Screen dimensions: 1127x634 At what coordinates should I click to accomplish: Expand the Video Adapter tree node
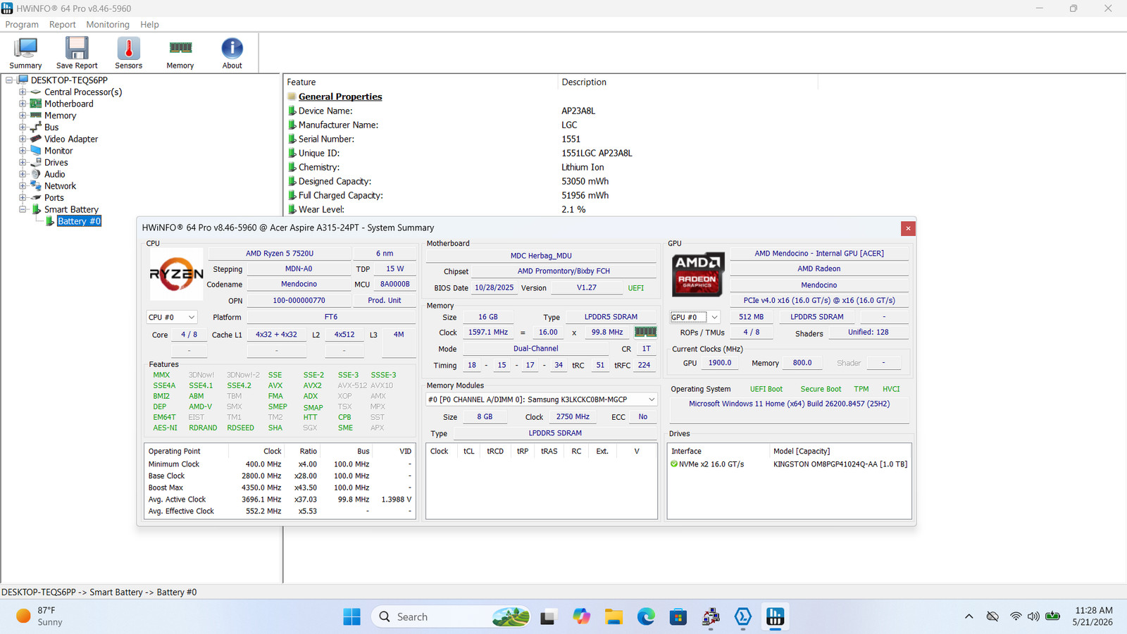(x=23, y=139)
